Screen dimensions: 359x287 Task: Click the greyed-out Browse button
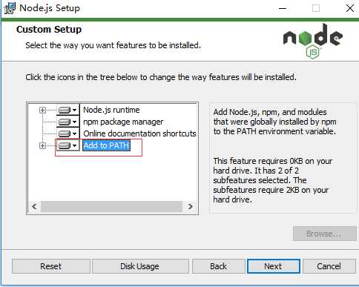tap(324, 234)
